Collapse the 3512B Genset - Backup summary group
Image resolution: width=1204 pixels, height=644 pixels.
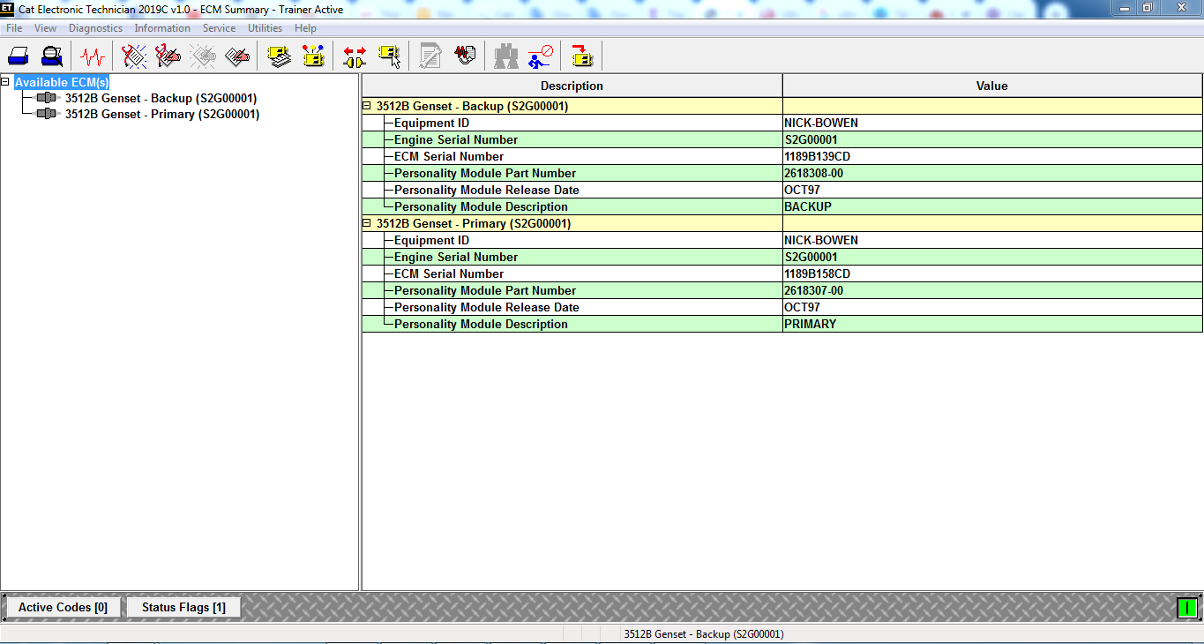pyautogui.click(x=367, y=106)
